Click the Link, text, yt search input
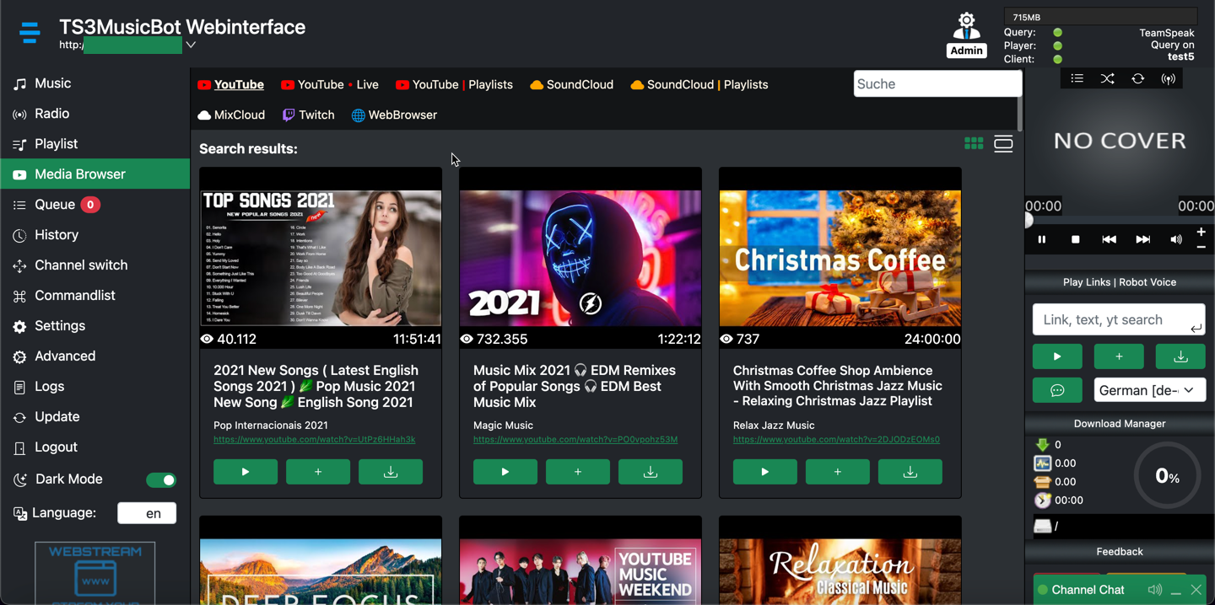This screenshot has height=605, width=1215. pyautogui.click(x=1119, y=319)
